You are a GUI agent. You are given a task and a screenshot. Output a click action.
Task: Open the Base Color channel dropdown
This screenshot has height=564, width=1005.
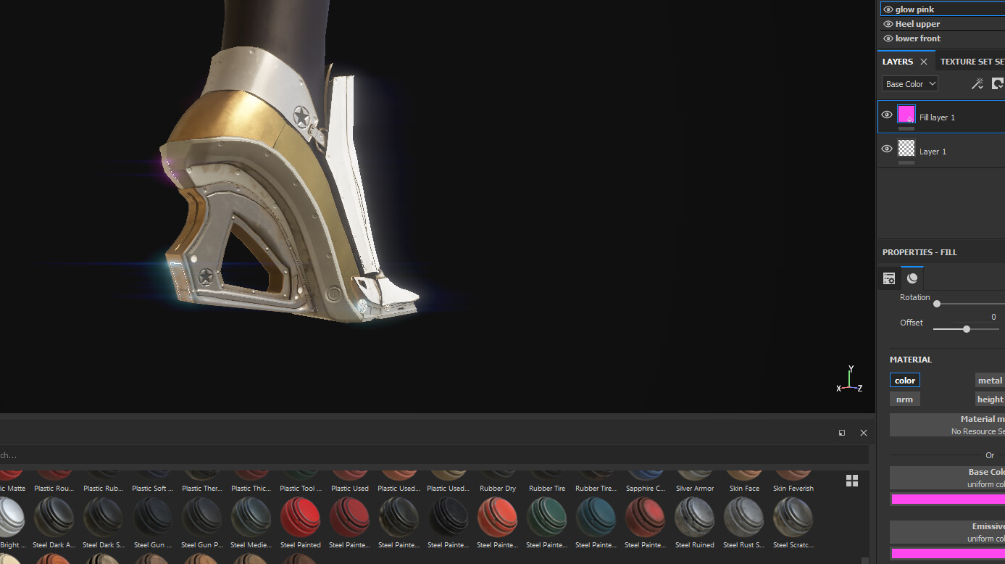point(909,83)
